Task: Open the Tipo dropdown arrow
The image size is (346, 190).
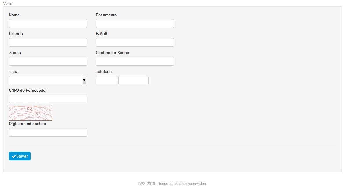Action: click(84, 80)
